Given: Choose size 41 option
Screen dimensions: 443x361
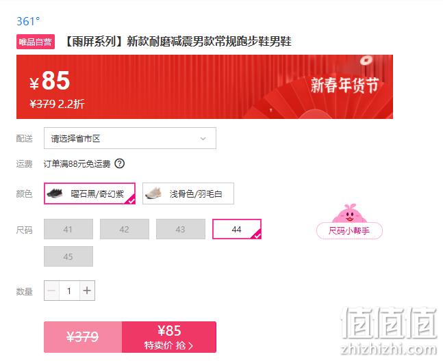Looking at the screenshot, I should (68, 229).
